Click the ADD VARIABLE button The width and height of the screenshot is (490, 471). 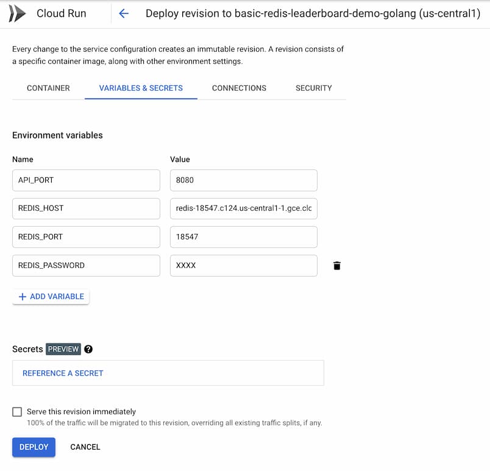[51, 296]
